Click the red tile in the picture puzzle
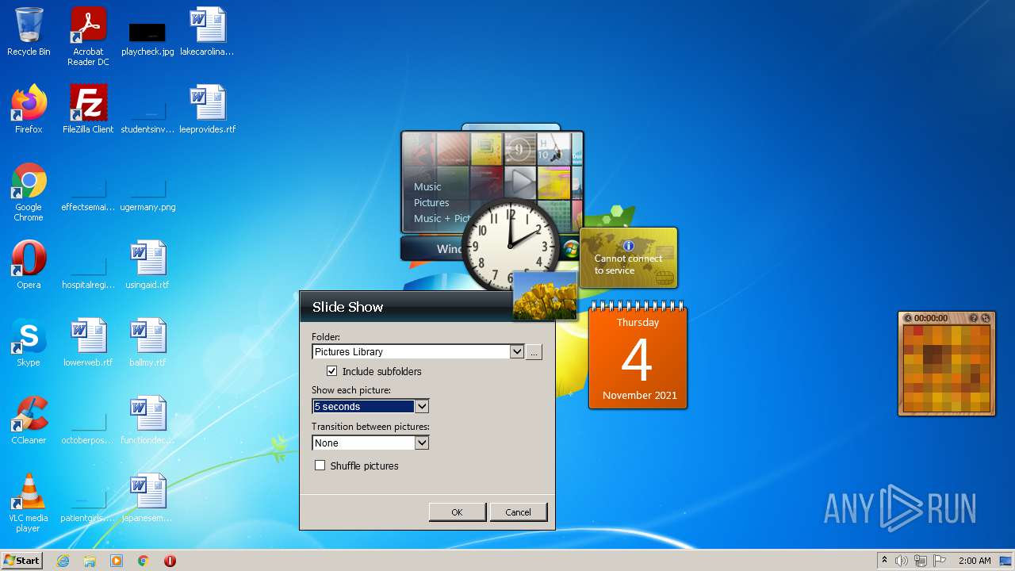 pyautogui.click(x=918, y=331)
